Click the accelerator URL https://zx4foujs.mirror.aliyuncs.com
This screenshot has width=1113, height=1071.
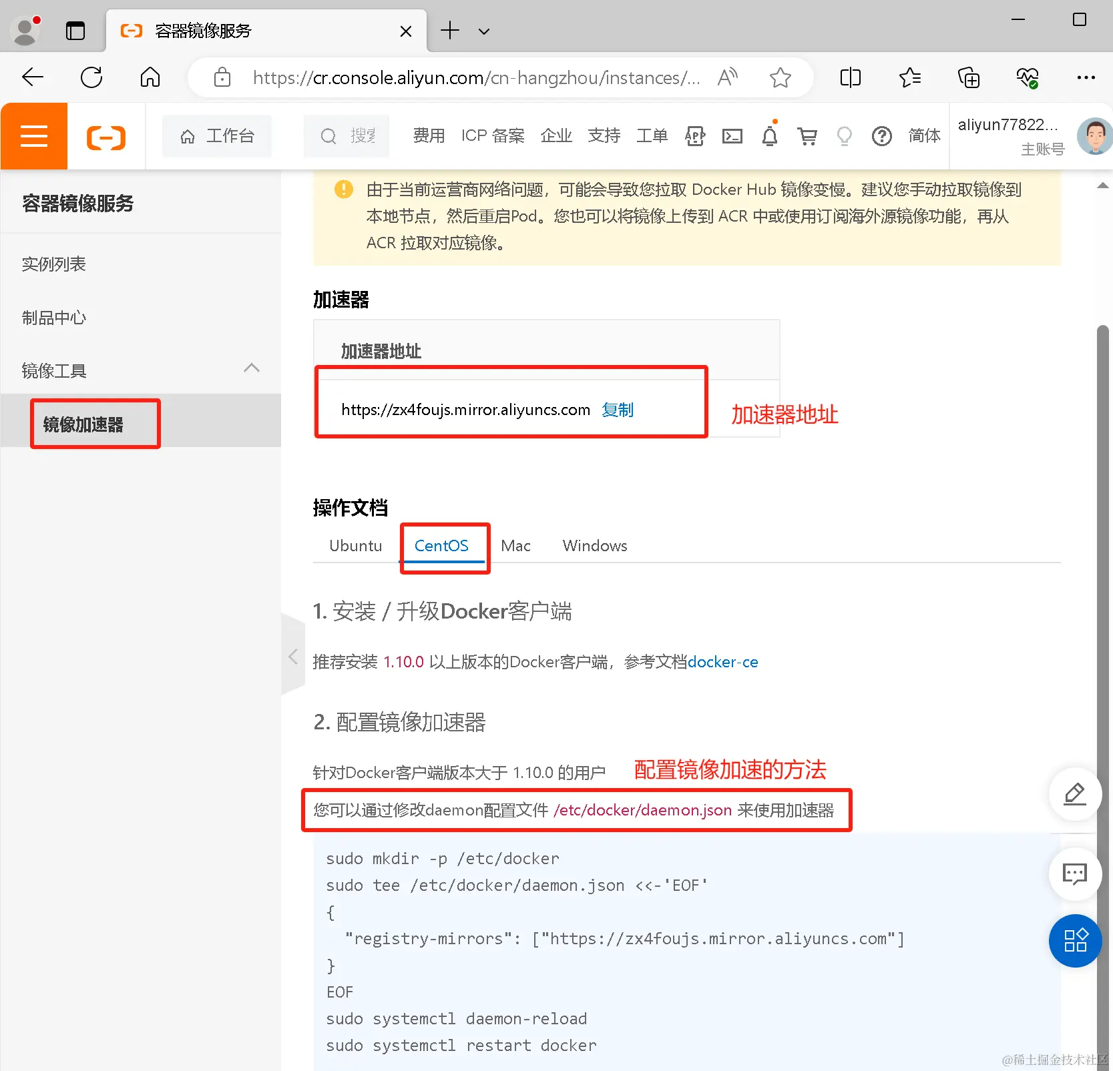[x=465, y=410]
